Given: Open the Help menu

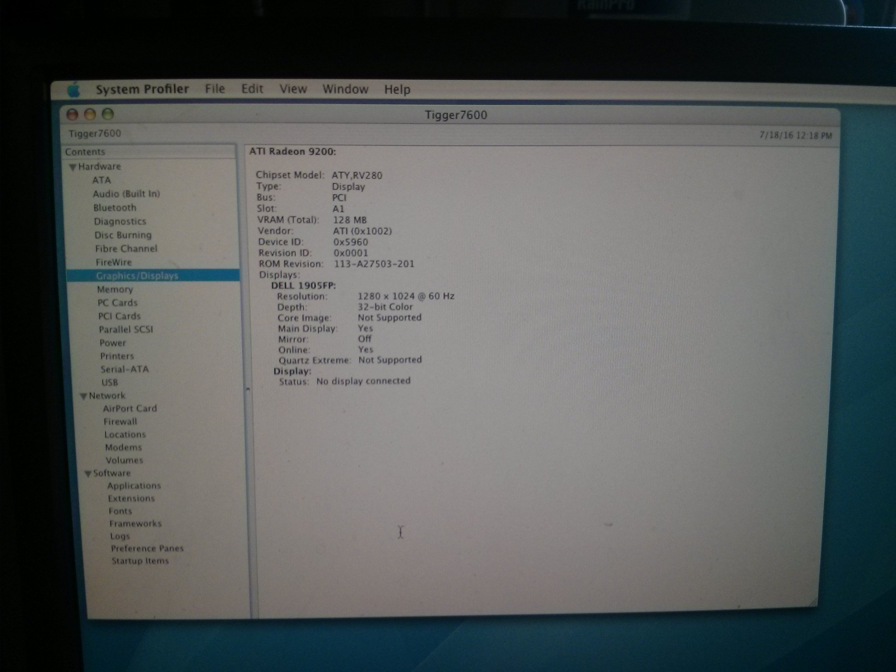Looking at the screenshot, I should point(397,89).
